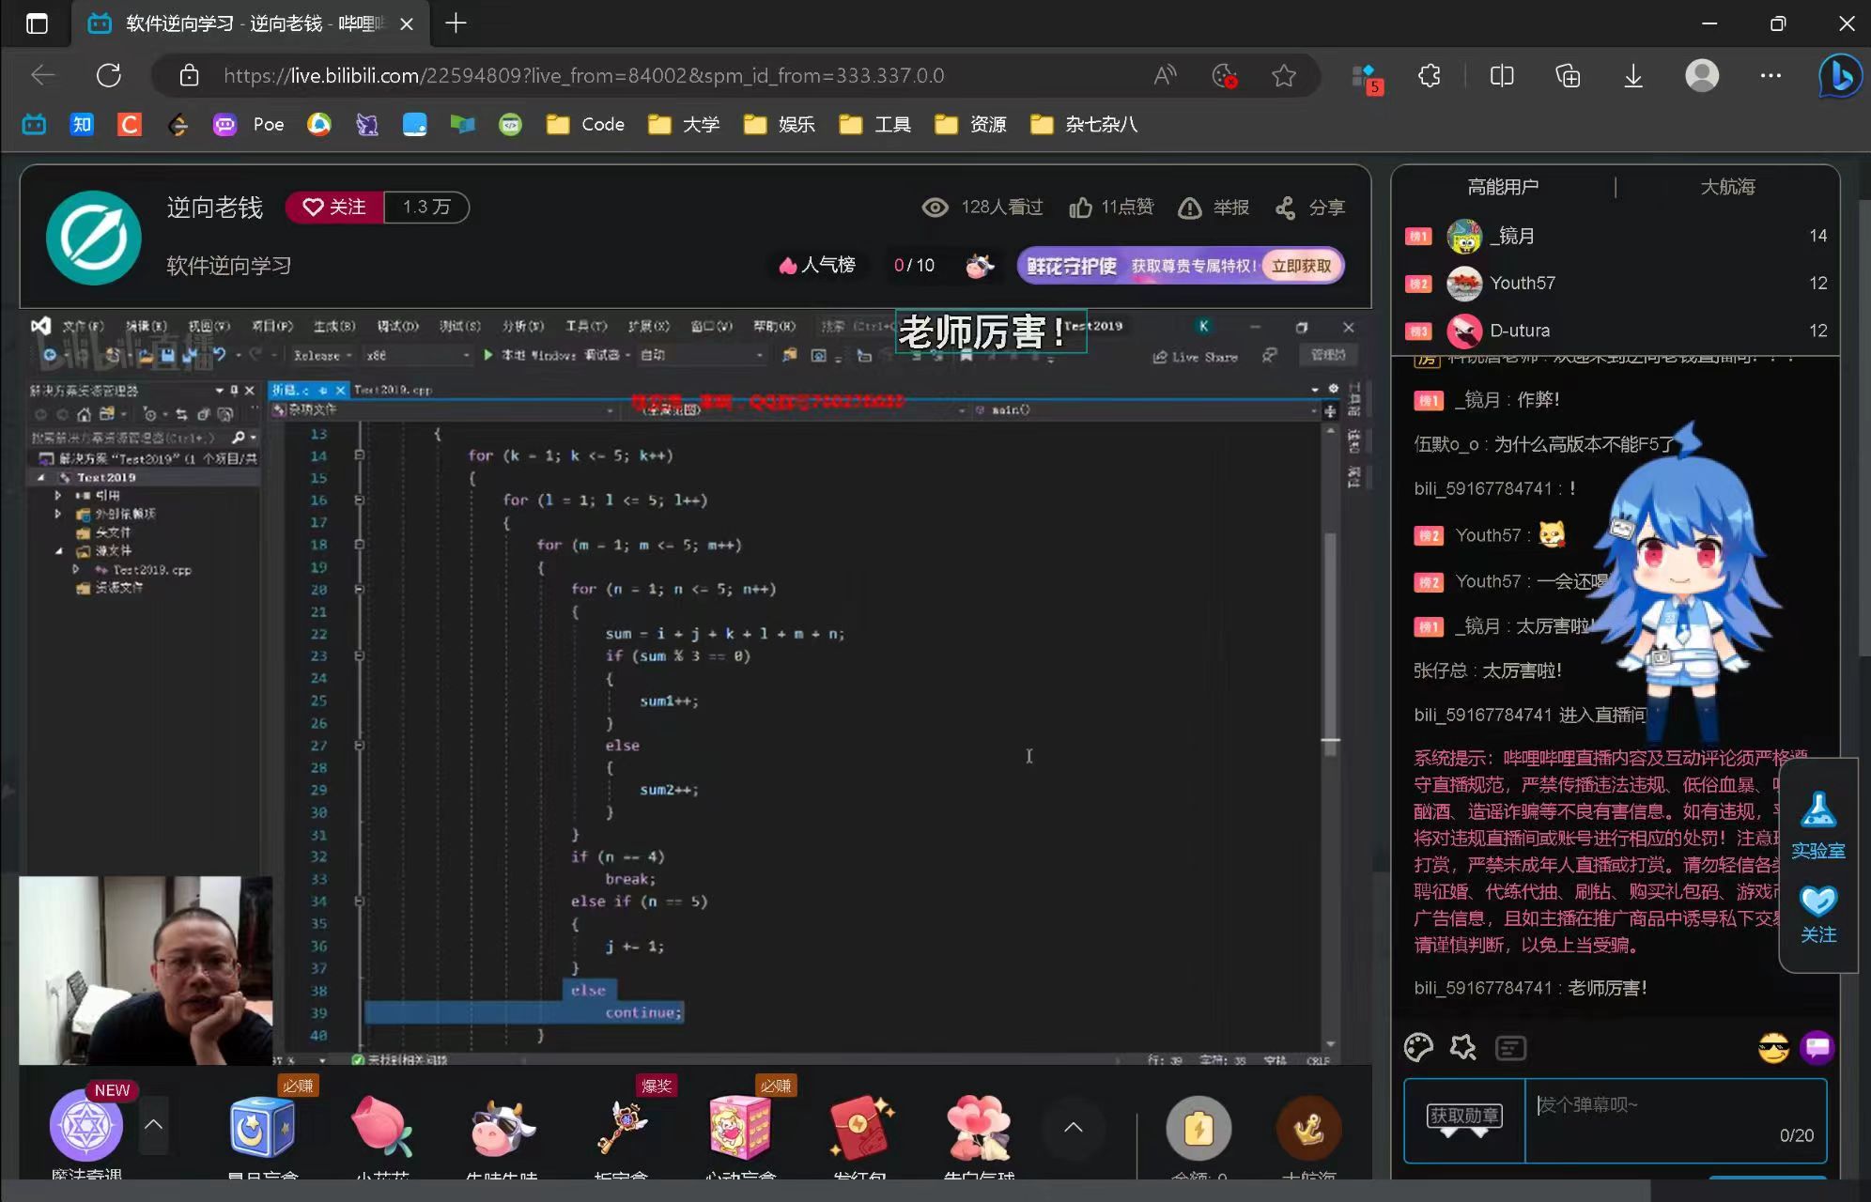Click the blue heart 关注 sidebar icon

pos(1818,901)
